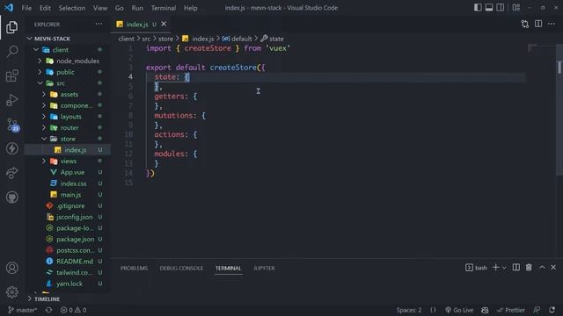Click the Prettier status item
This screenshot has height=316, width=563.
click(x=511, y=310)
